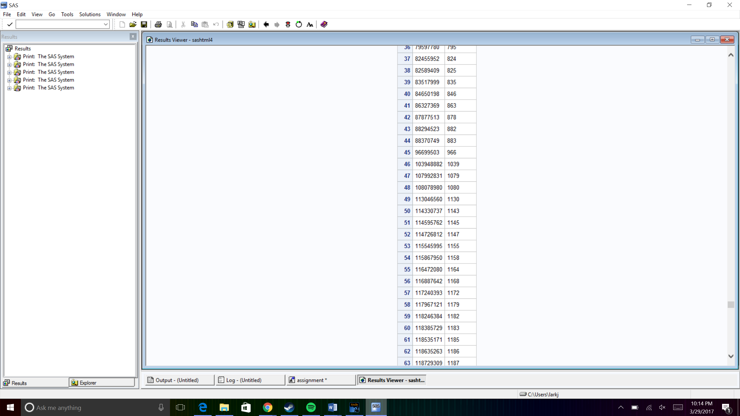
Task: Click the Refresh circular arrow icon
Action: (x=299, y=25)
